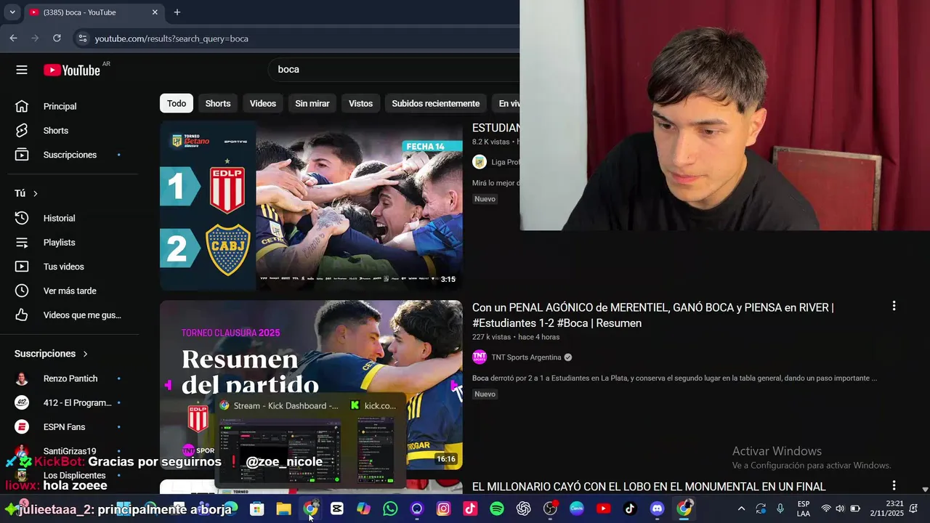Open options menu for EL MILLONARIO video
This screenshot has width=930, height=523.
(894, 485)
